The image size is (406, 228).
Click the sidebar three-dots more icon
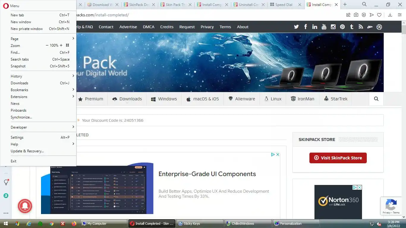[x=6, y=213]
